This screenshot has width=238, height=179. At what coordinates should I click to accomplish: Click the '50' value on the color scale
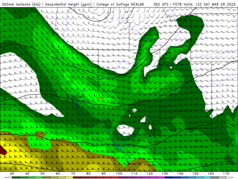point(43,174)
